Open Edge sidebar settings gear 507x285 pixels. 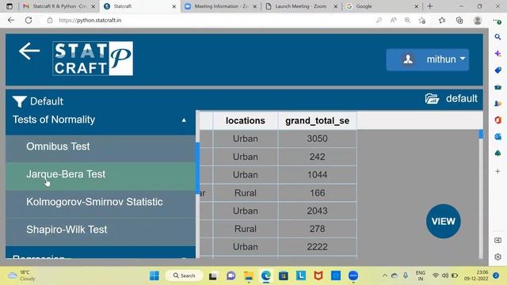pos(498,256)
